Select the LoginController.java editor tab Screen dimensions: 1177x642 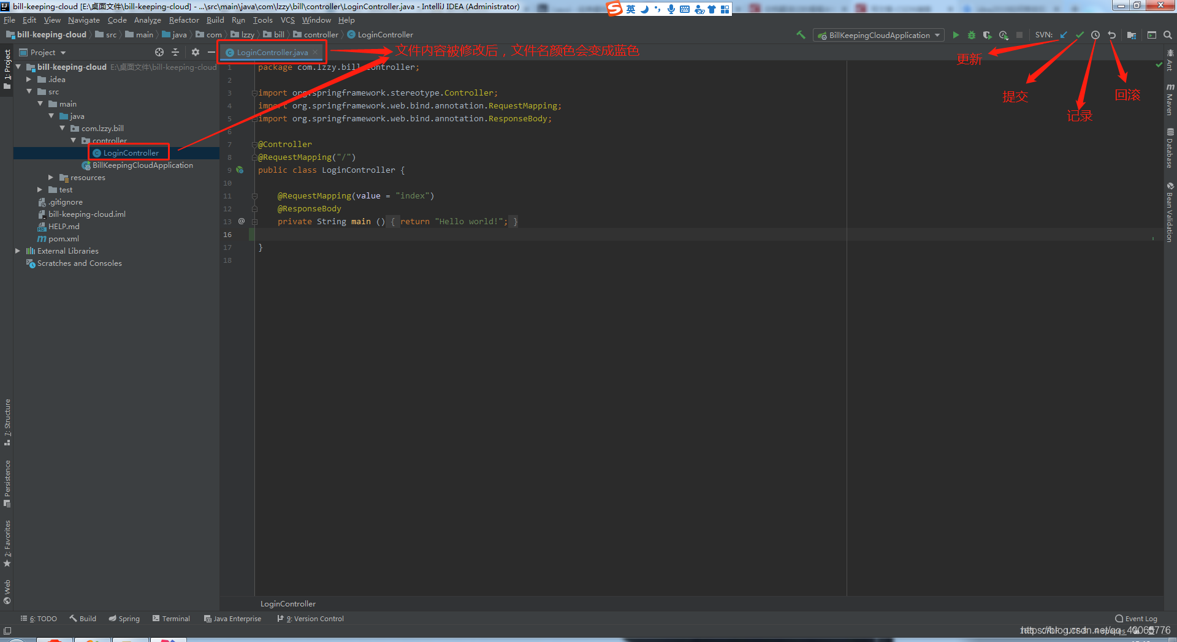[x=272, y=53]
